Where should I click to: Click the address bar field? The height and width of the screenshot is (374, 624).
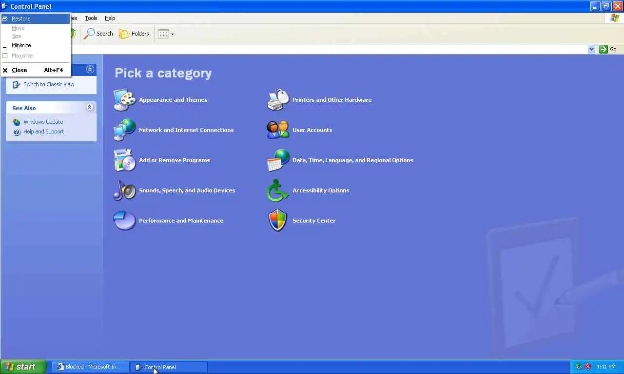click(x=328, y=49)
